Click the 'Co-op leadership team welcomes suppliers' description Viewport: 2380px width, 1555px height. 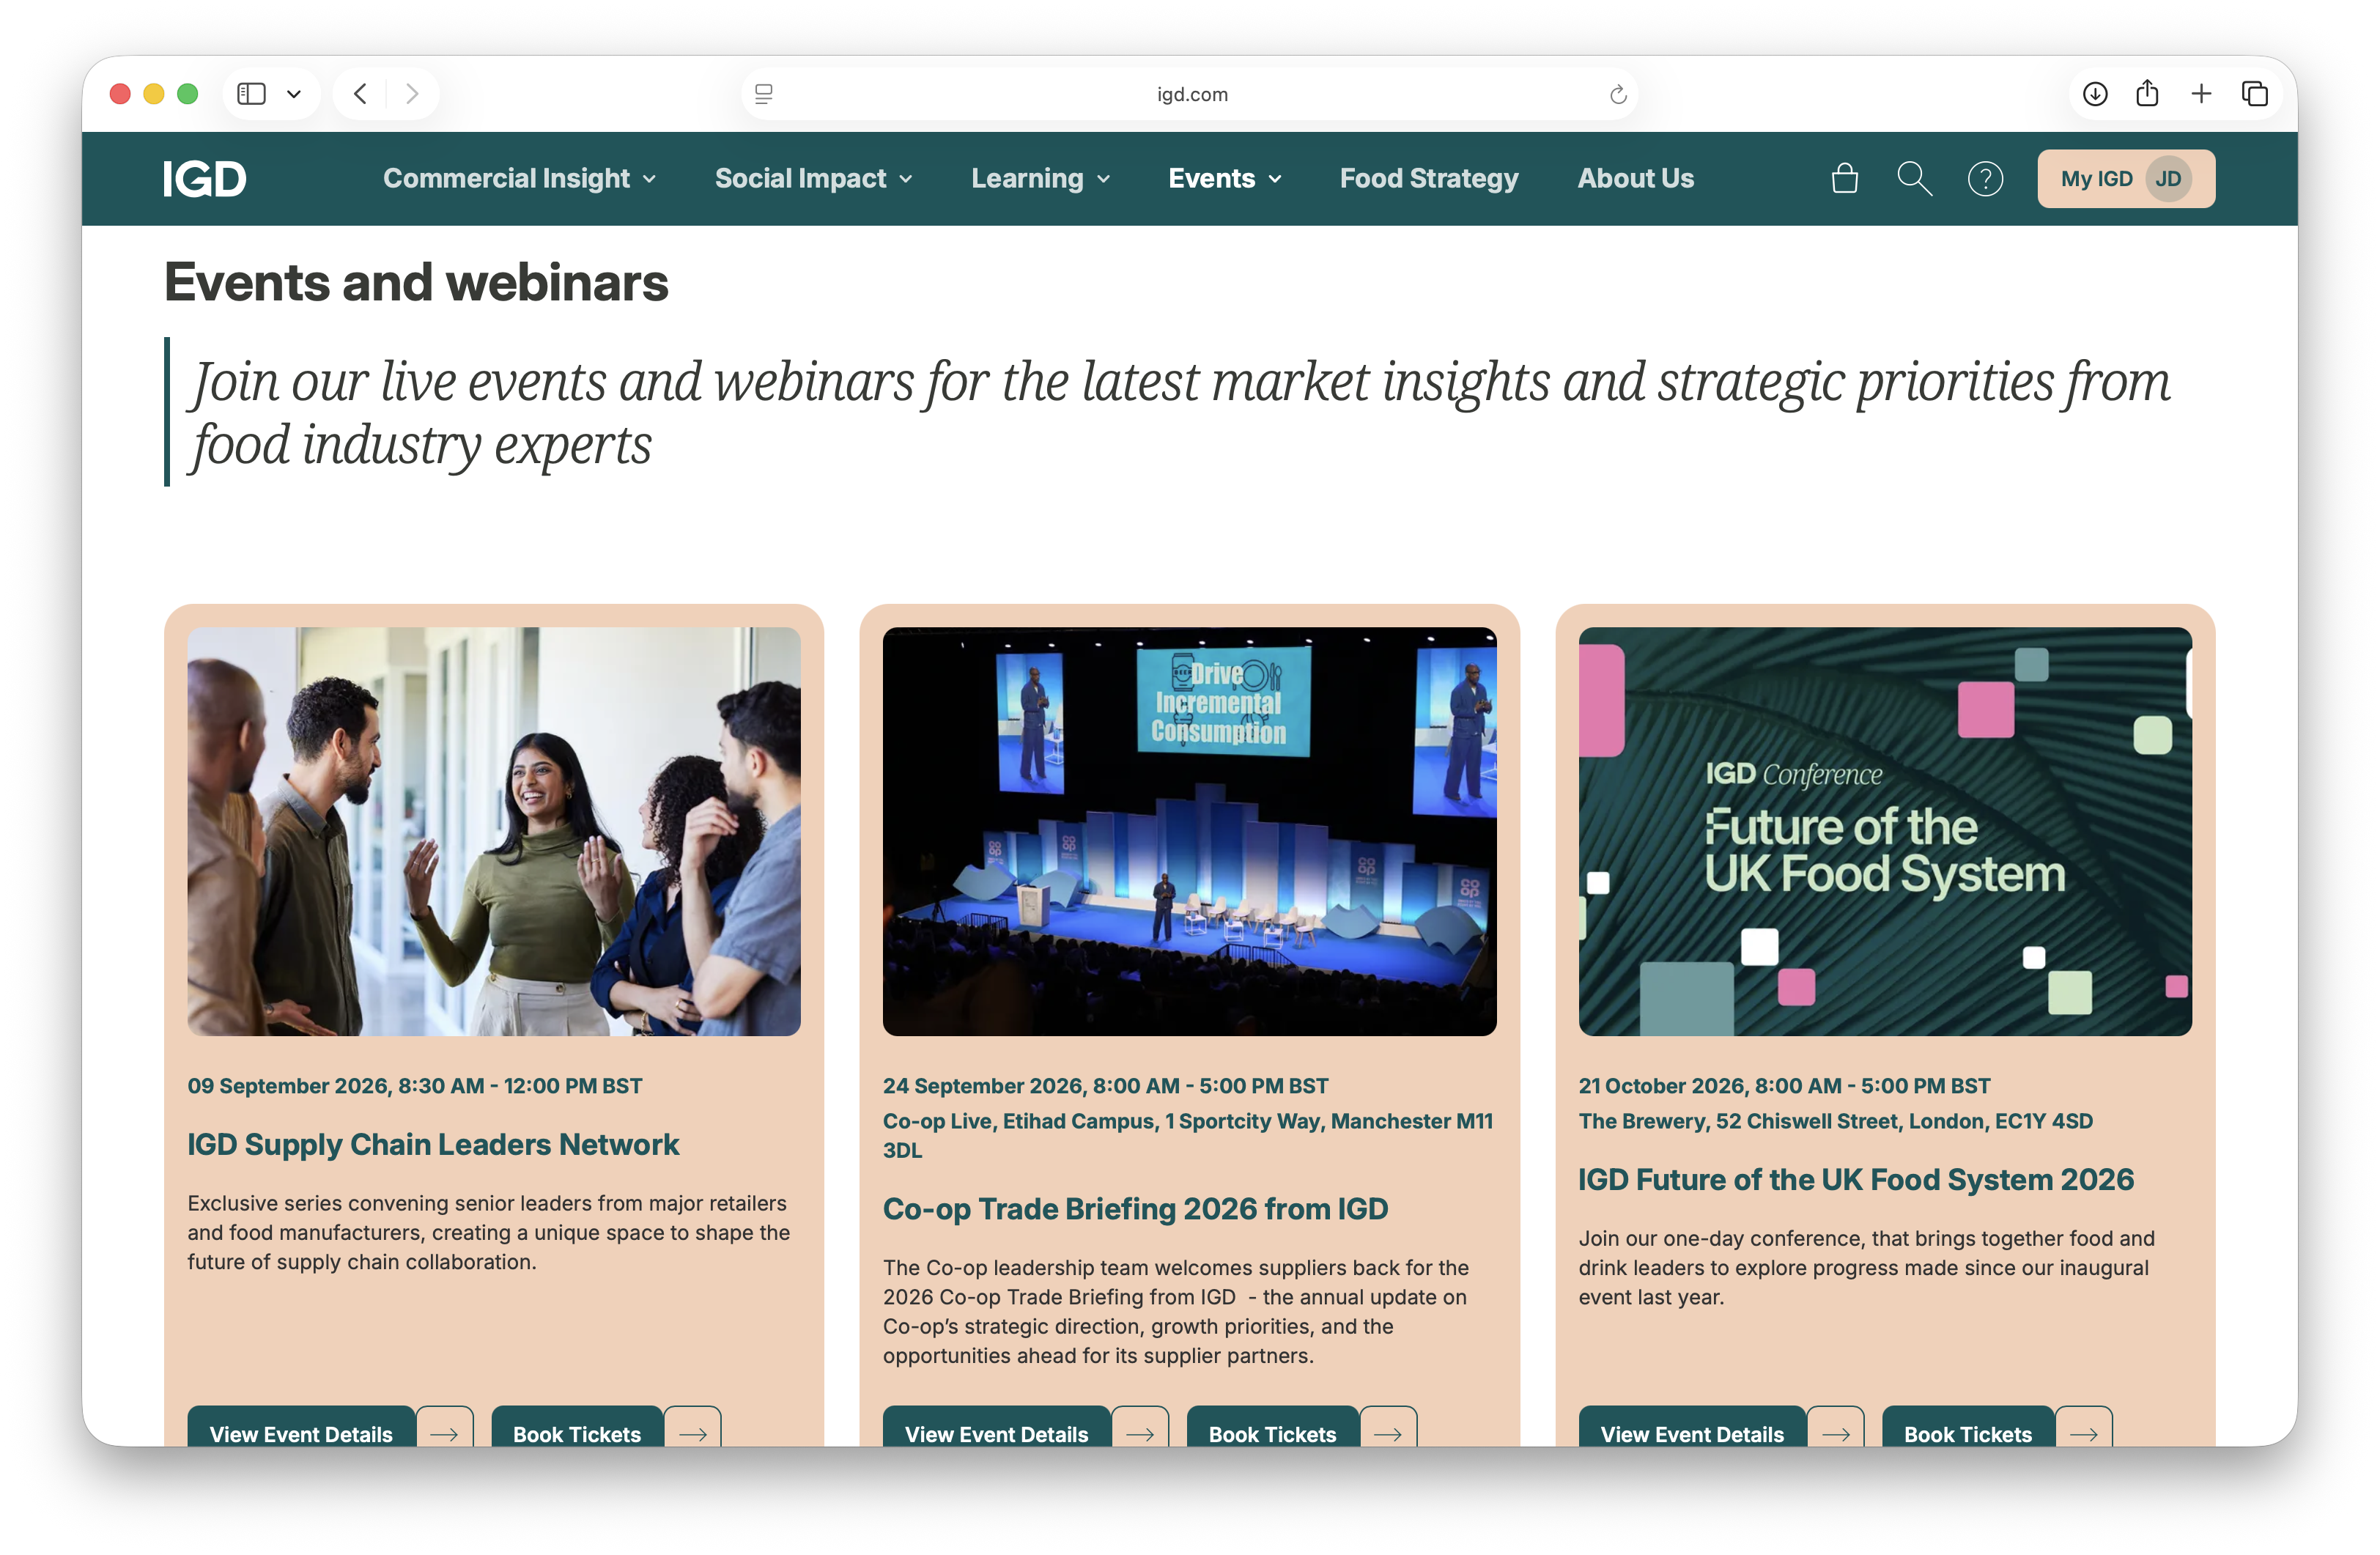tap(1176, 1311)
